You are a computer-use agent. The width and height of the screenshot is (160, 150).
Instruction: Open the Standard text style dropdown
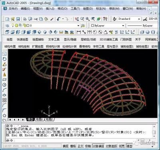(139, 19)
